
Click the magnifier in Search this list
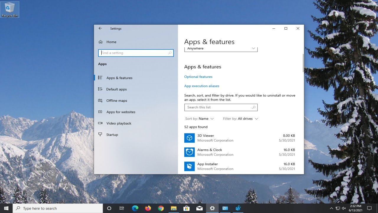tap(254, 107)
